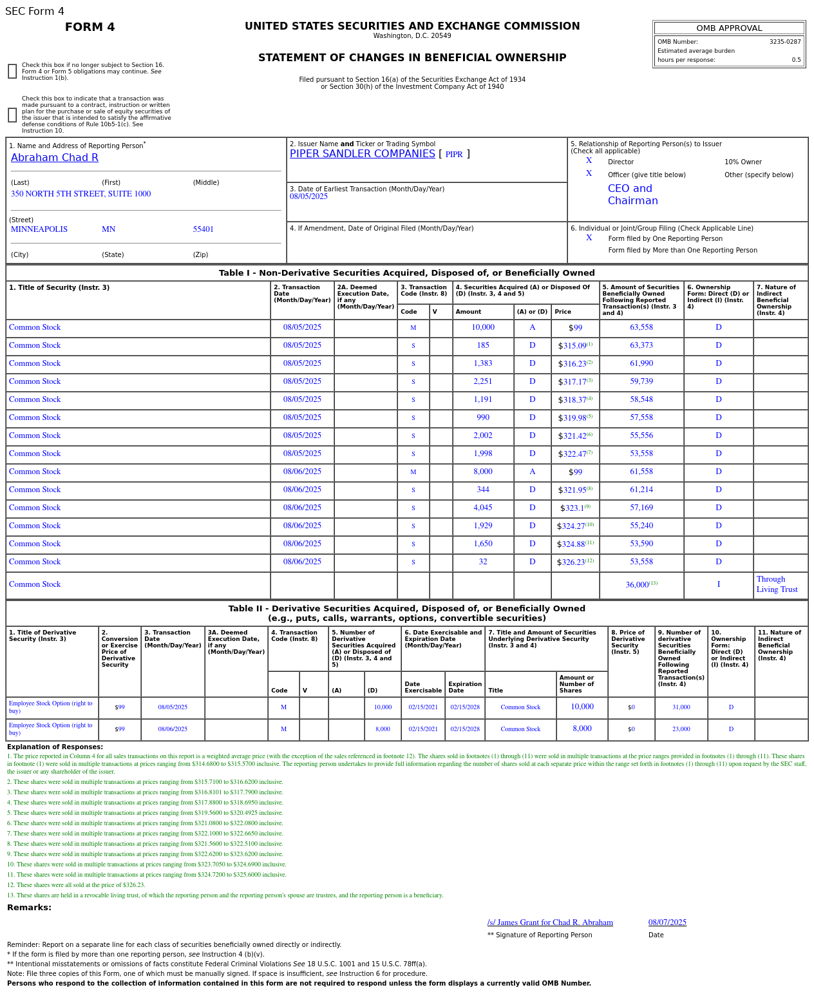Select the zip code 55401
The image size is (814, 1003).
[x=203, y=229]
